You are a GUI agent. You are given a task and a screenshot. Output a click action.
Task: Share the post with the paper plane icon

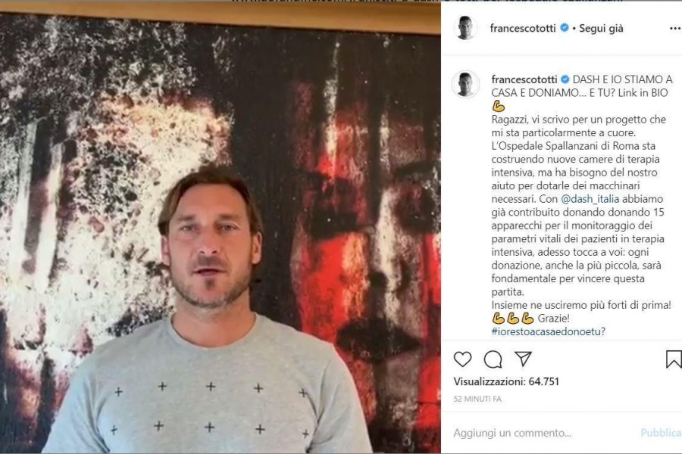point(523,359)
